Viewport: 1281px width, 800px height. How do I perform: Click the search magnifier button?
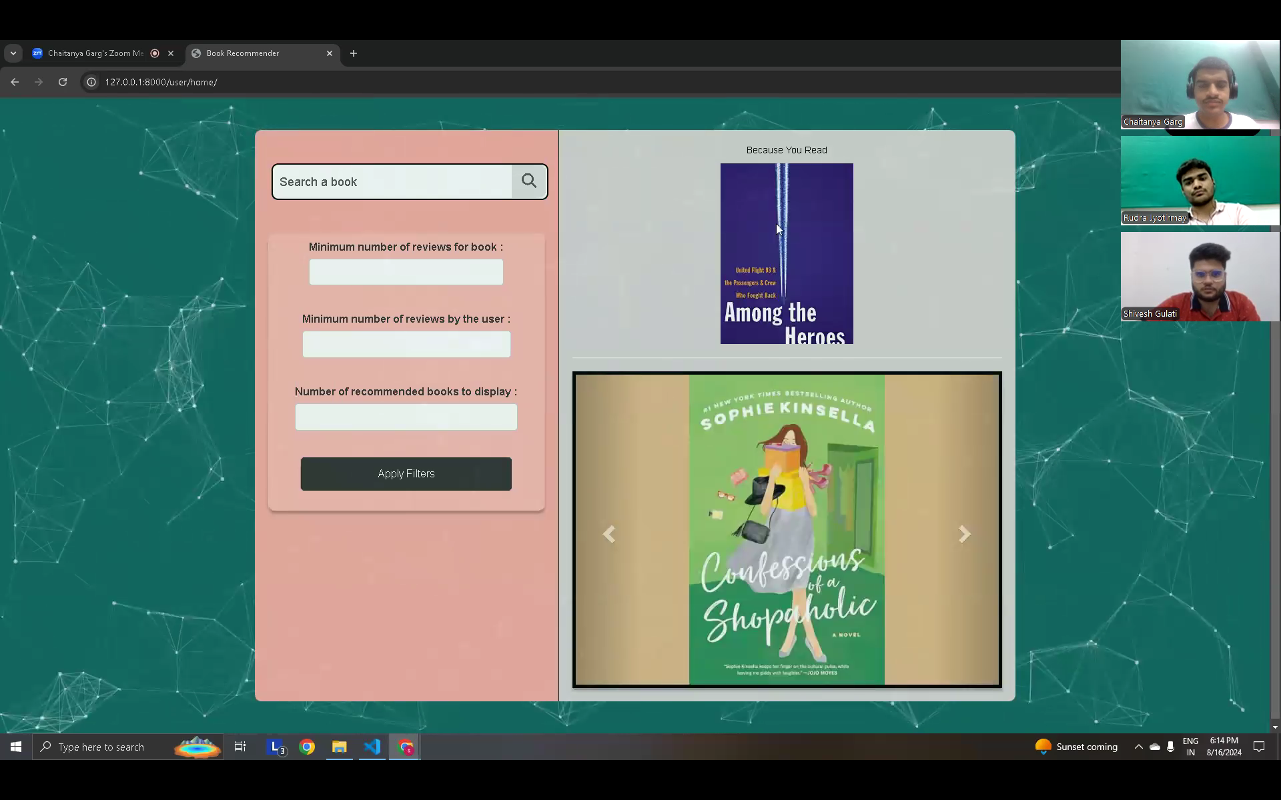click(x=529, y=181)
